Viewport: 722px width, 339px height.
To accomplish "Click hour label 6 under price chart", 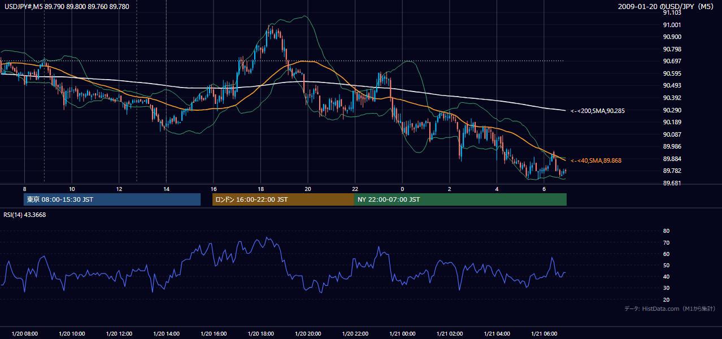I will [543, 189].
